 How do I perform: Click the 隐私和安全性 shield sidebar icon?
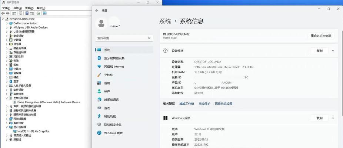[x=99, y=125]
